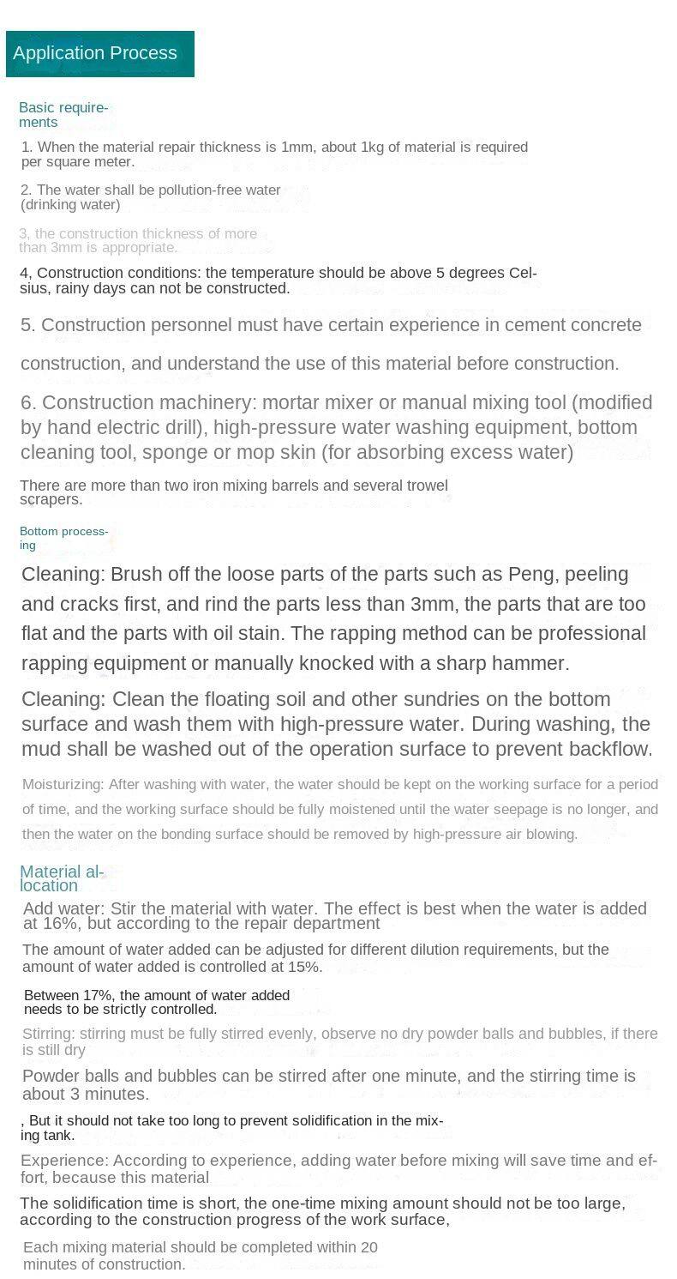Click item 2 about pollution-free water

[x=151, y=197]
